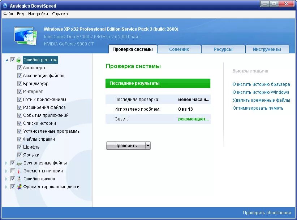Click the computer monitors system image
The image size is (297, 220).
click(x=26, y=36)
